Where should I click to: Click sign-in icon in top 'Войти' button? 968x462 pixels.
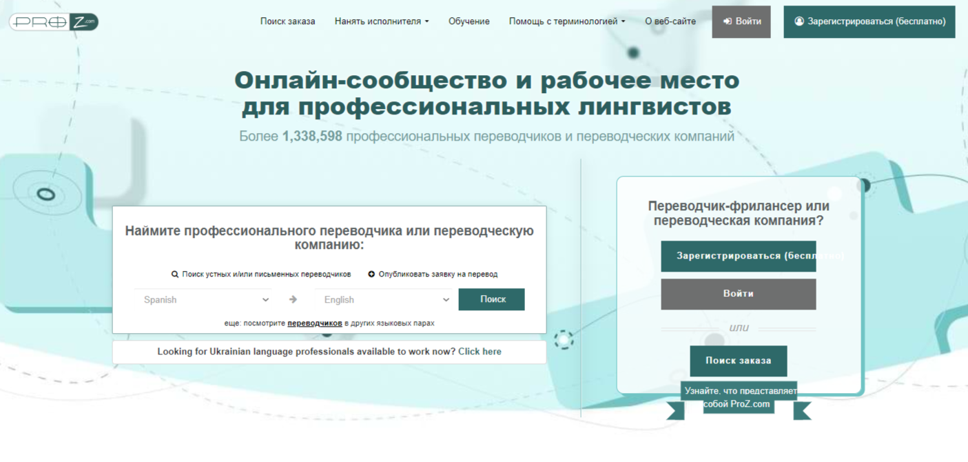click(727, 21)
